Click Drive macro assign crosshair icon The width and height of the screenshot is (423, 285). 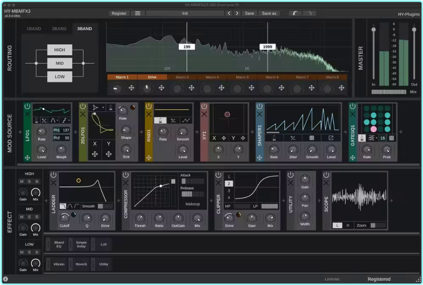click(x=161, y=88)
